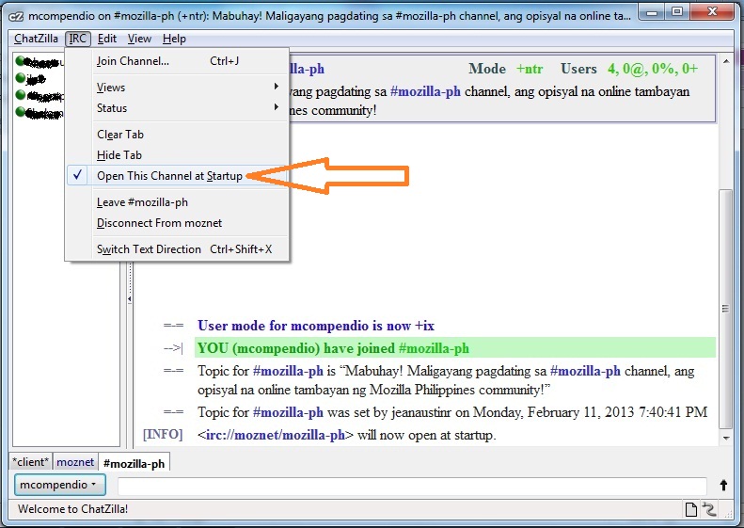Image resolution: width=744 pixels, height=528 pixels.
Task: Click the fourth user's green status dot
Action: (x=21, y=112)
